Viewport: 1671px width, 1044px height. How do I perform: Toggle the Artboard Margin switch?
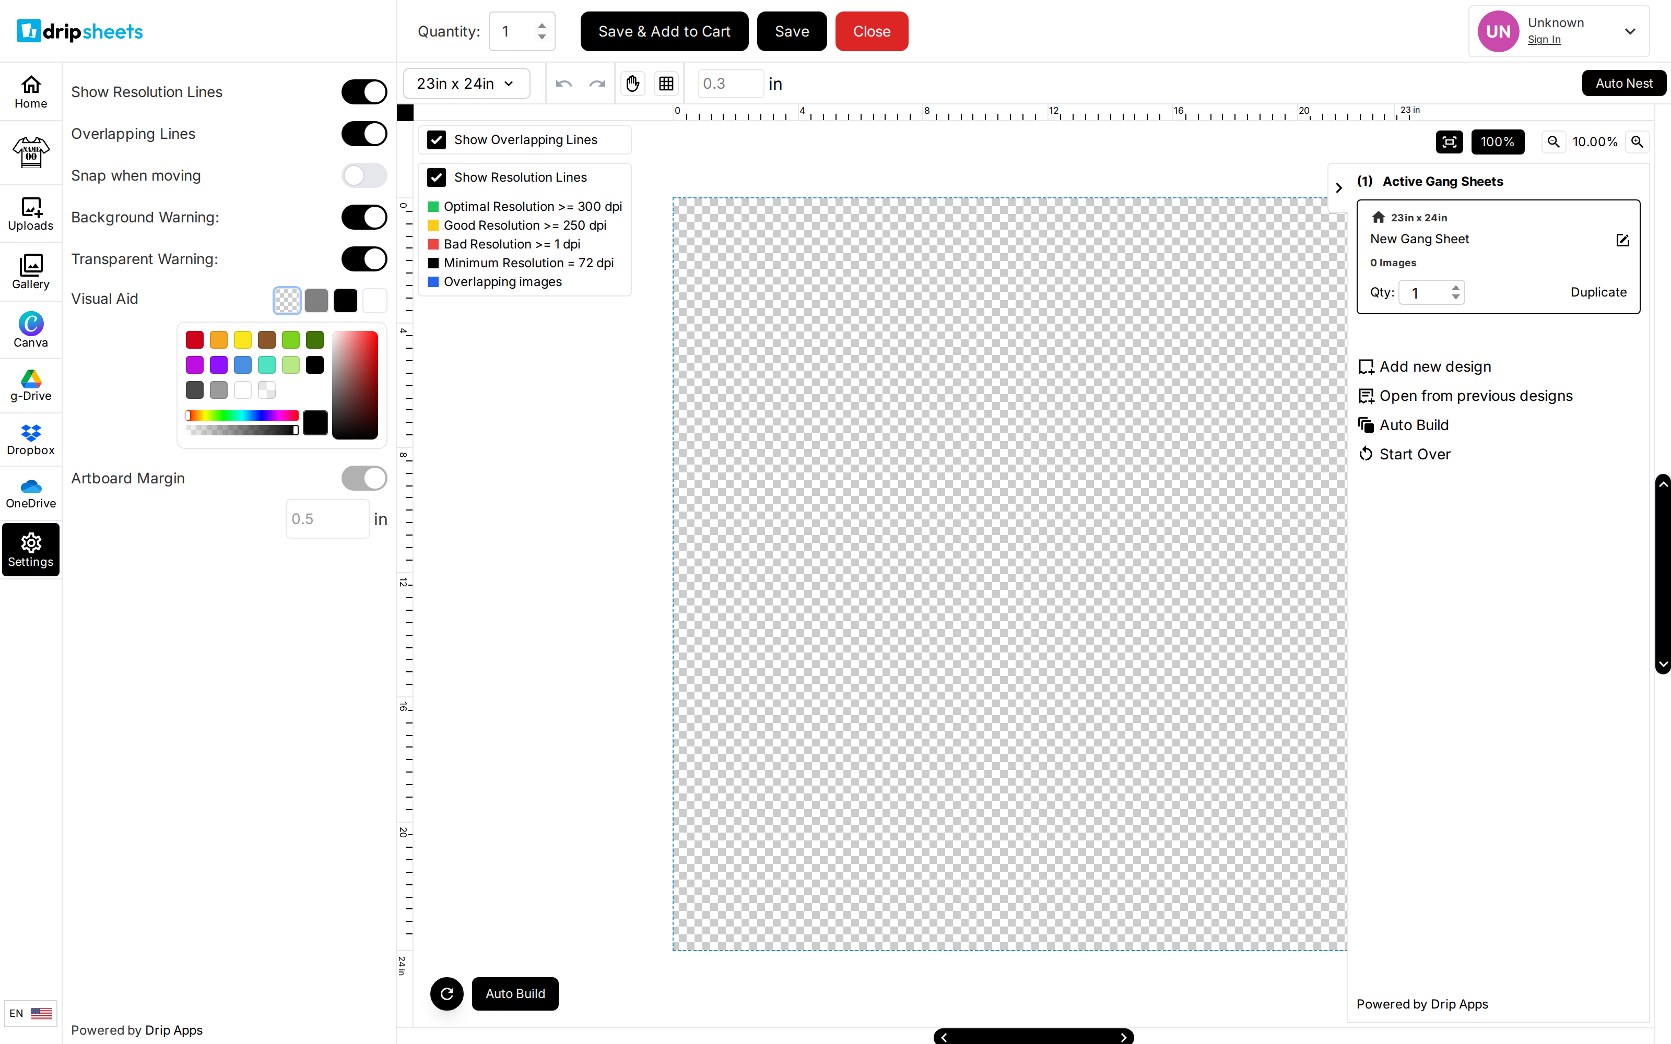(x=364, y=478)
